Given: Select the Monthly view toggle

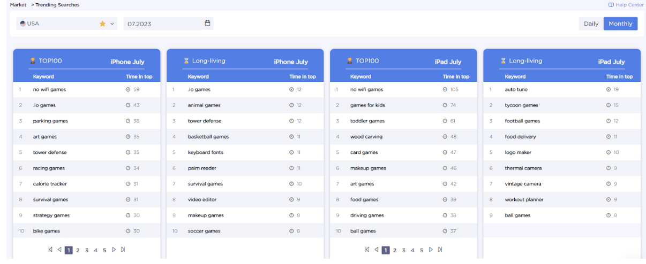Looking at the screenshot, I should tap(620, 24).
